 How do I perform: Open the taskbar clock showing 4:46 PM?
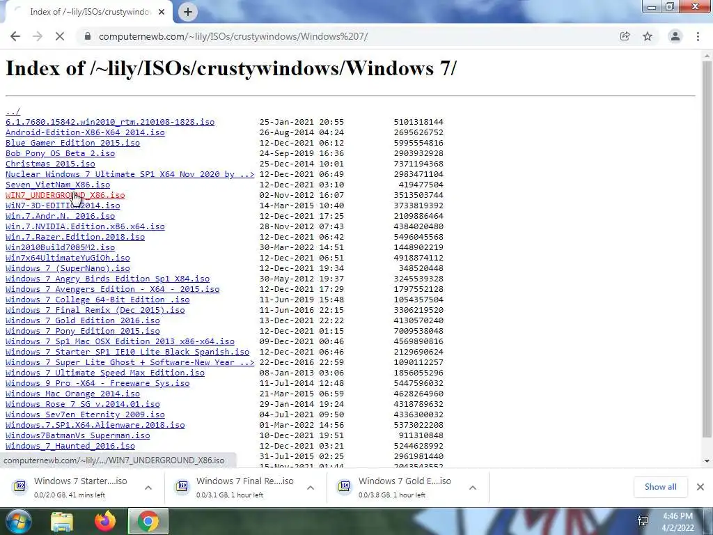[x=678, y=522]
